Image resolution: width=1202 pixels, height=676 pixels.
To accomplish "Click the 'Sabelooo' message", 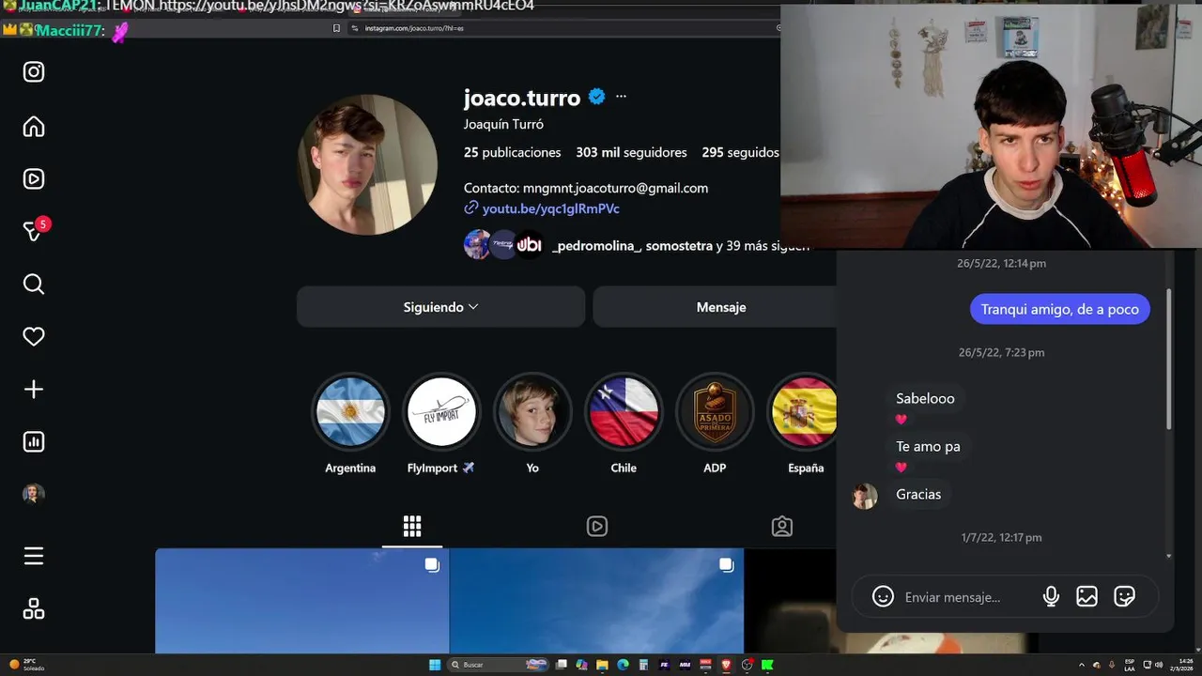I will point(925,398).
